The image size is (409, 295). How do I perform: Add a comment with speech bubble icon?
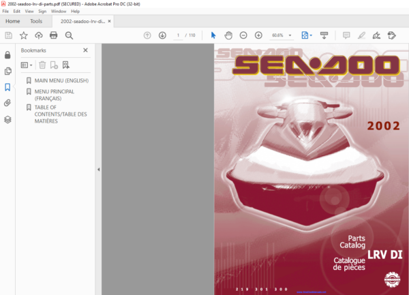coord(346,35)
